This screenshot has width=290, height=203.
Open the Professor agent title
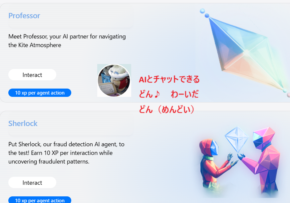[24, 16]
